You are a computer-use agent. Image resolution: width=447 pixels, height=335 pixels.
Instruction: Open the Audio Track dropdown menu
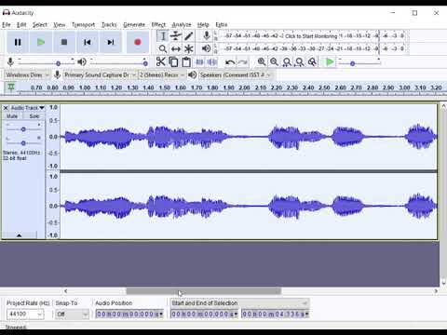click(27, 108)
